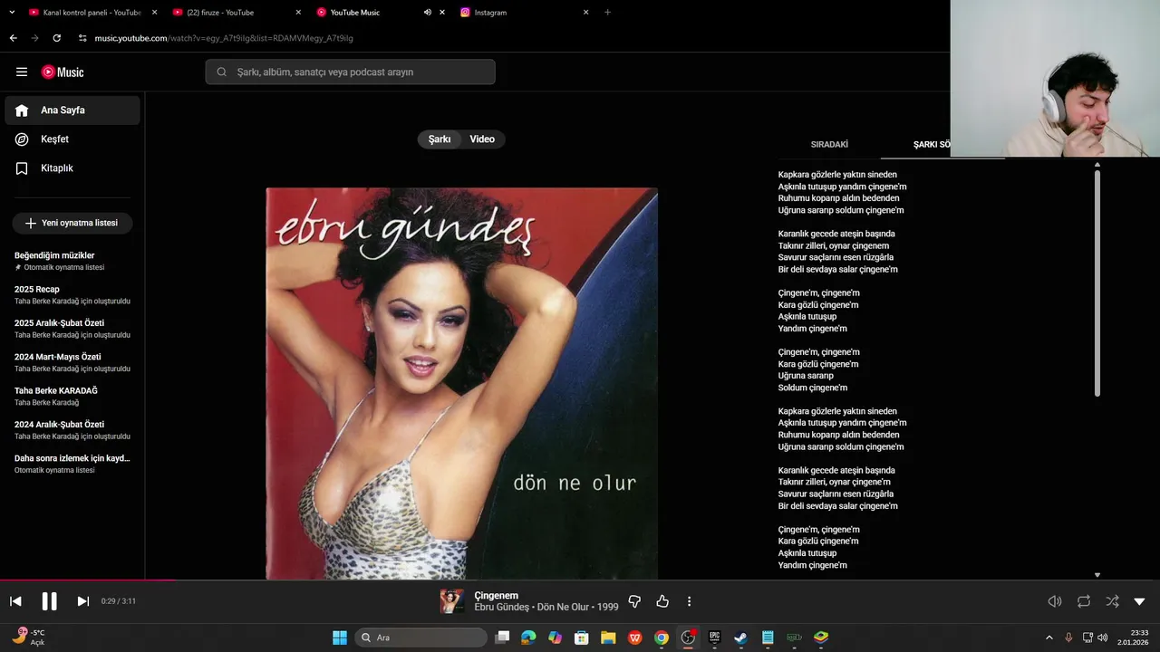This screenshot has width=1160, height=652.
Task: Switch the player to Şarkı mode
Action: click(x=440, y=139)
